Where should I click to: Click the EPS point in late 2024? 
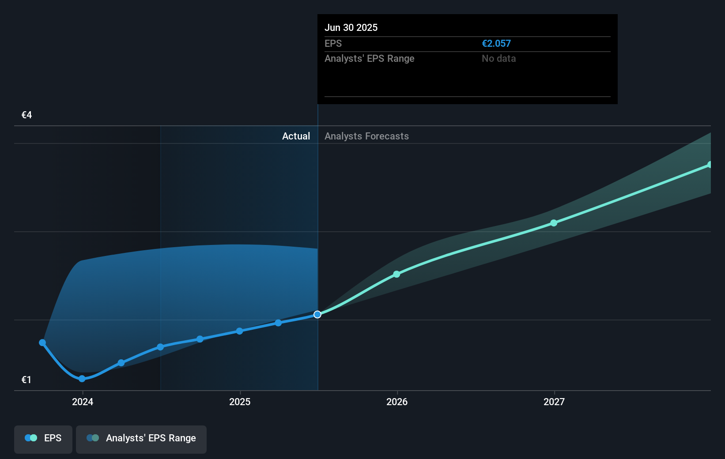coord(200,339)
